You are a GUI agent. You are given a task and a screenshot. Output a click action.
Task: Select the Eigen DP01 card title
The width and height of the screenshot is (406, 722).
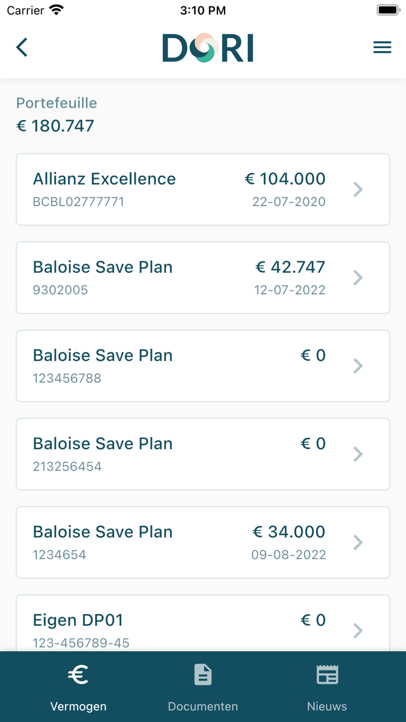[78, 620]
